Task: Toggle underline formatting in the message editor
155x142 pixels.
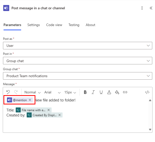Action: (101, 92)
